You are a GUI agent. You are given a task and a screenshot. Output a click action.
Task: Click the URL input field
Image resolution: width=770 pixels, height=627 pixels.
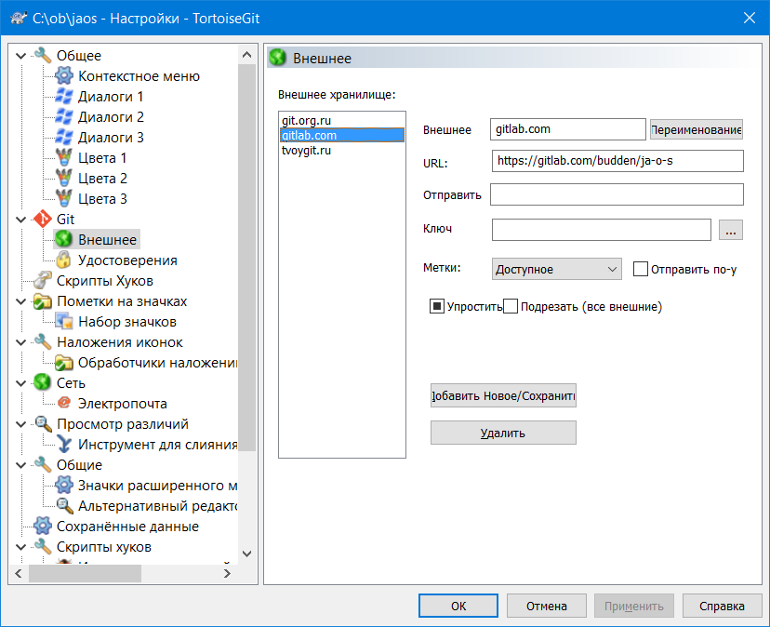coord(617,161)
